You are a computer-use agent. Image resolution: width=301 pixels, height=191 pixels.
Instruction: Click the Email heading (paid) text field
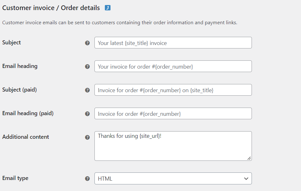173,114
